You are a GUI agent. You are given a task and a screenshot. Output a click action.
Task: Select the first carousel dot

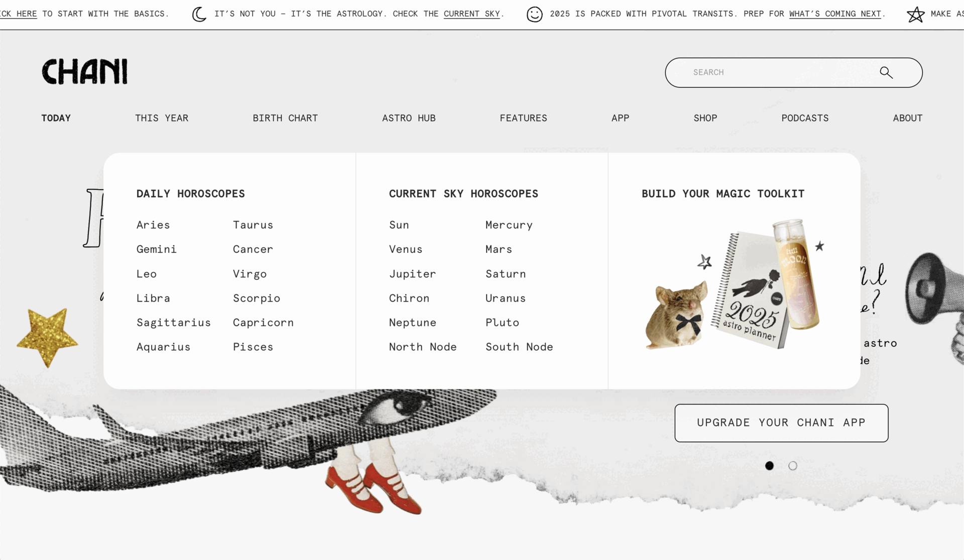pyautogui.click(x=769, y=466)
